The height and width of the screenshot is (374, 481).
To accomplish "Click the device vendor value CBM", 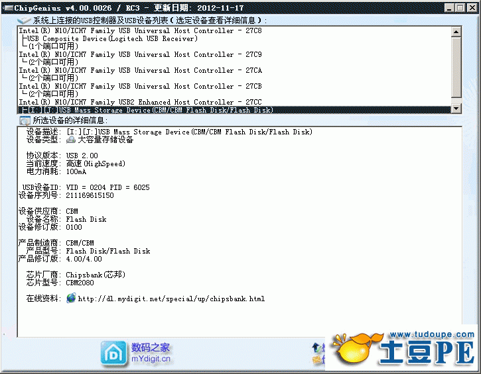I will pos(72,211).
